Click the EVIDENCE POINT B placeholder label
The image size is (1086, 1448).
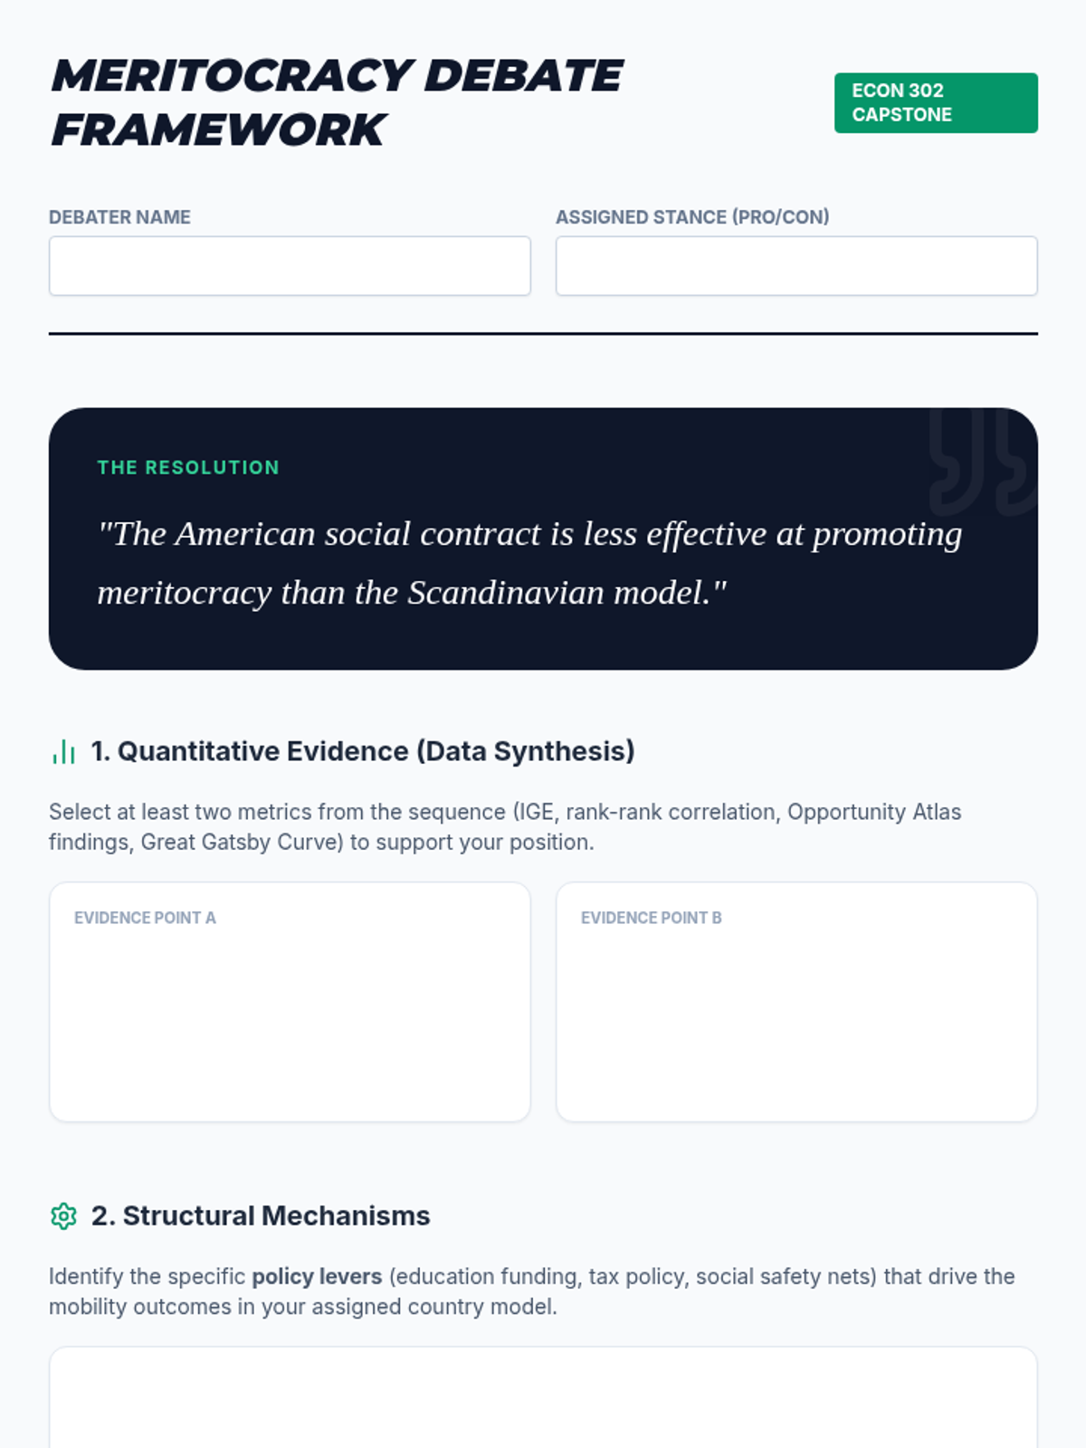[x=651, y=918]
